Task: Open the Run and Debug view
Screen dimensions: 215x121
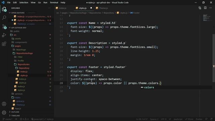Action: 4,35
